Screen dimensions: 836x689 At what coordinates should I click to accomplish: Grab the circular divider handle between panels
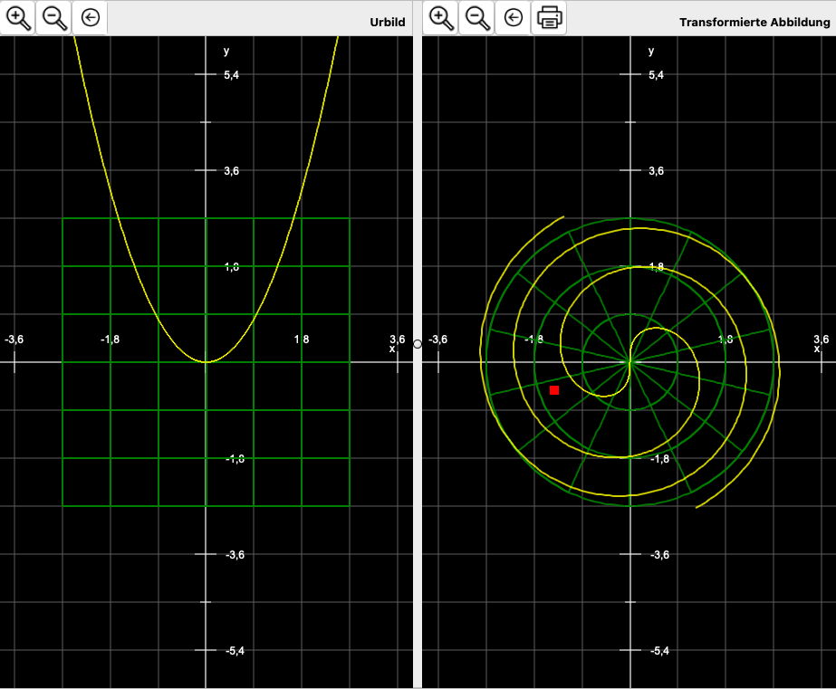(x=418, y=344)
